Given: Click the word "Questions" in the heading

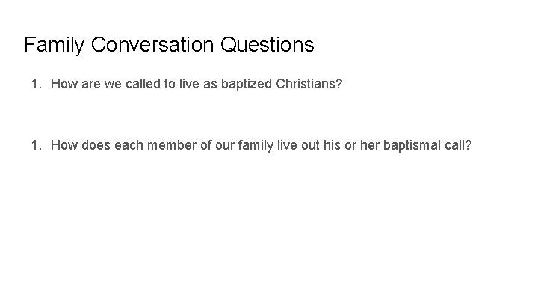Looking at the screenshot, I should click(267, 45).
